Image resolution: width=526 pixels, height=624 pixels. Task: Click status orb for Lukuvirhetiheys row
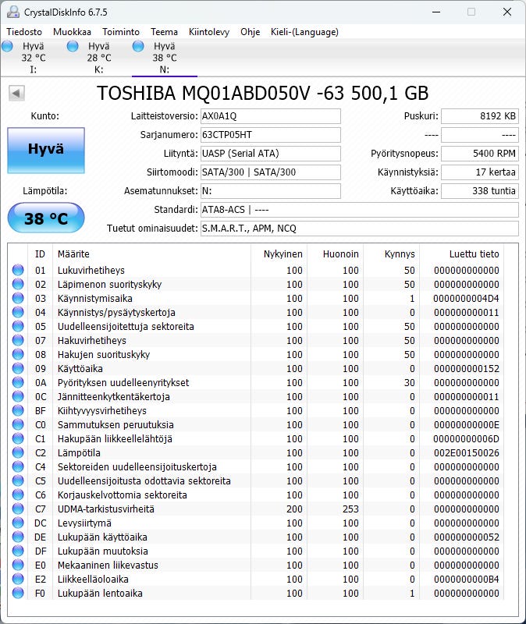[18, 271]
